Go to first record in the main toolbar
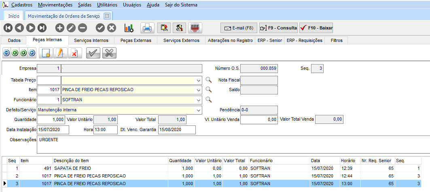This screenshot has width=430, height=192. tap(8, 28)
